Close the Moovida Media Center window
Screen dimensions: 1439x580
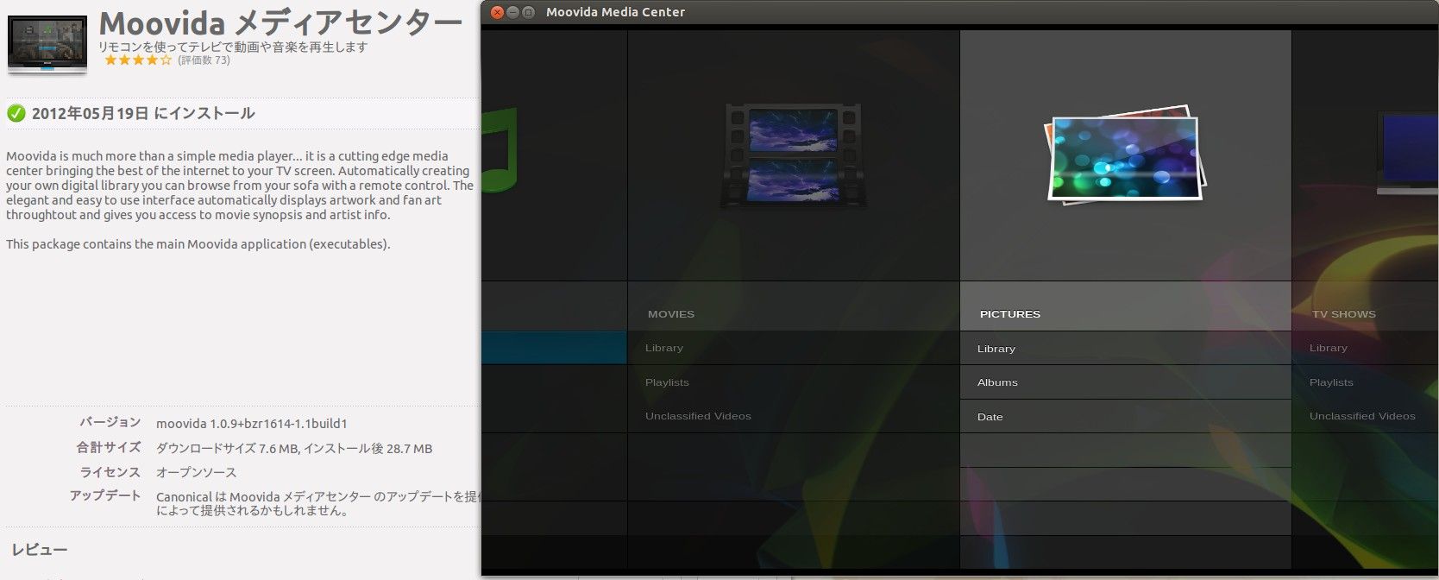click(497, 12)
